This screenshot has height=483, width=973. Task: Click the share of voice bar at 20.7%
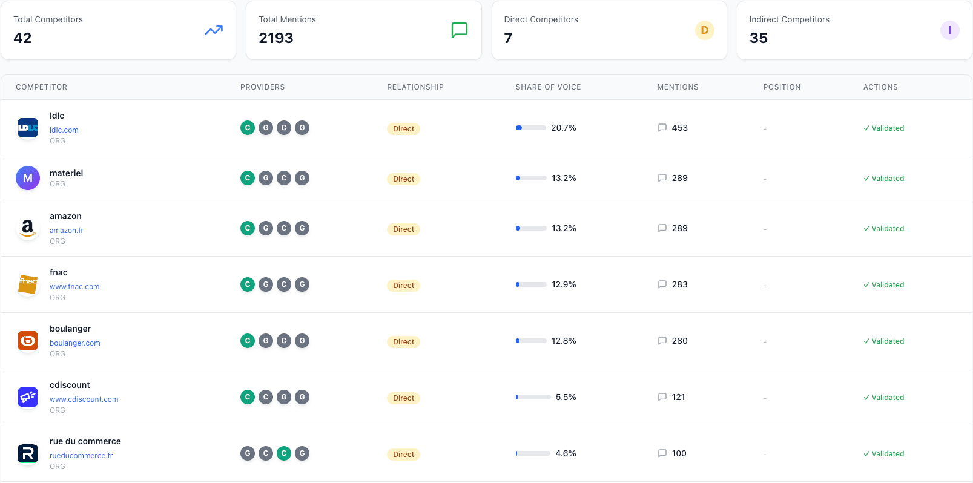pyautogui.click(x=531, y=128)
